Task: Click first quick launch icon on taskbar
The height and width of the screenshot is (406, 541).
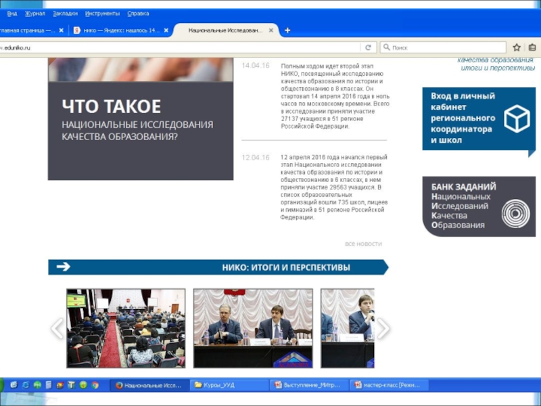Action: click(x=14, y=385)
